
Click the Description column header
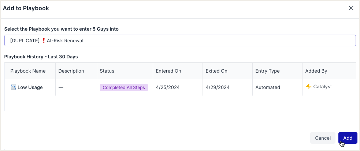71,71
